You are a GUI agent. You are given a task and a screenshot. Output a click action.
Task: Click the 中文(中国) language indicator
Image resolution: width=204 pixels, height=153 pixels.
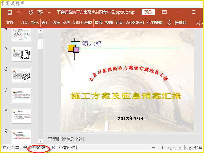[68, 148]
